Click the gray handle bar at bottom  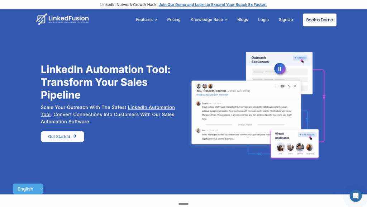[183, 204]
